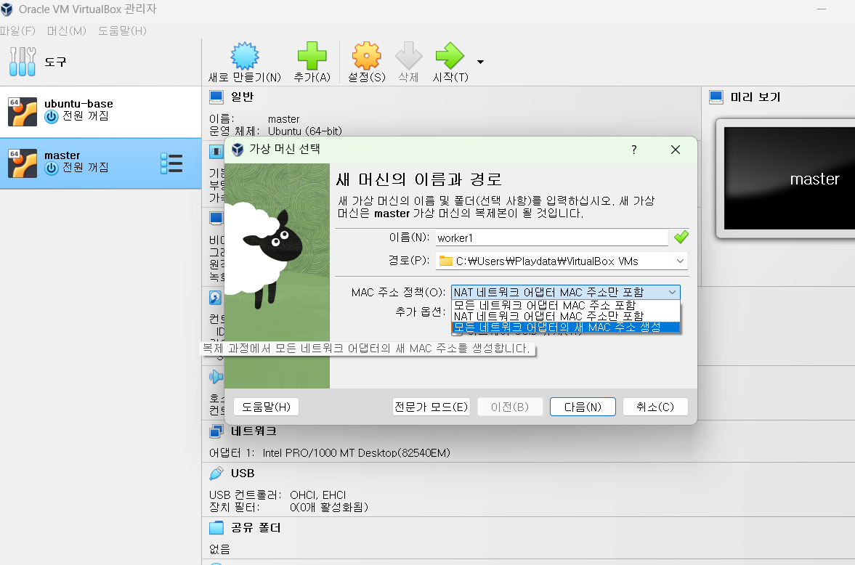The image size is (855, 565).
Task: Choose 'Generate new MAC addresses' option
Action: [566, 328]
